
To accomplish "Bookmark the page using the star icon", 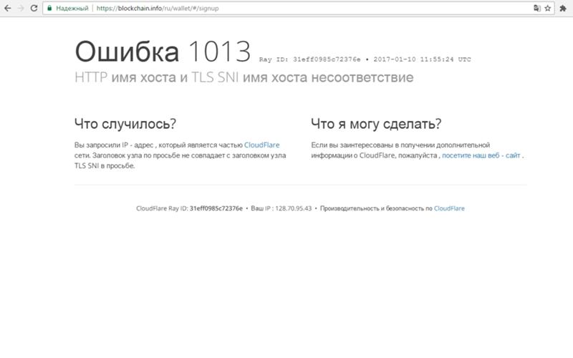I will [x=547, y=8].
